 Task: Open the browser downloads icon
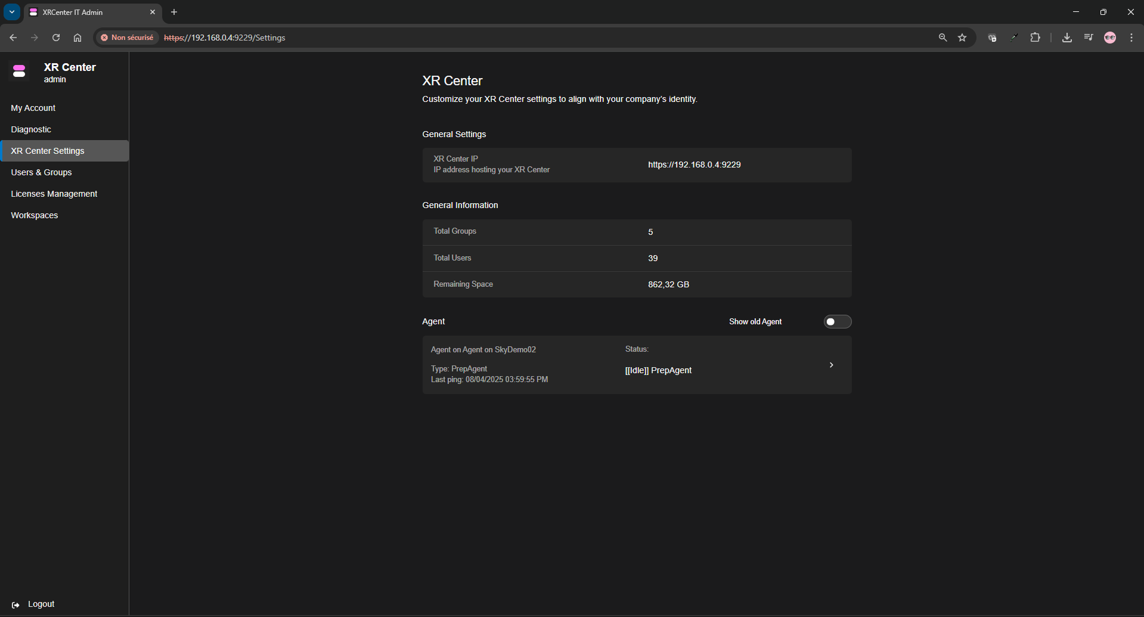(1067, 38)
